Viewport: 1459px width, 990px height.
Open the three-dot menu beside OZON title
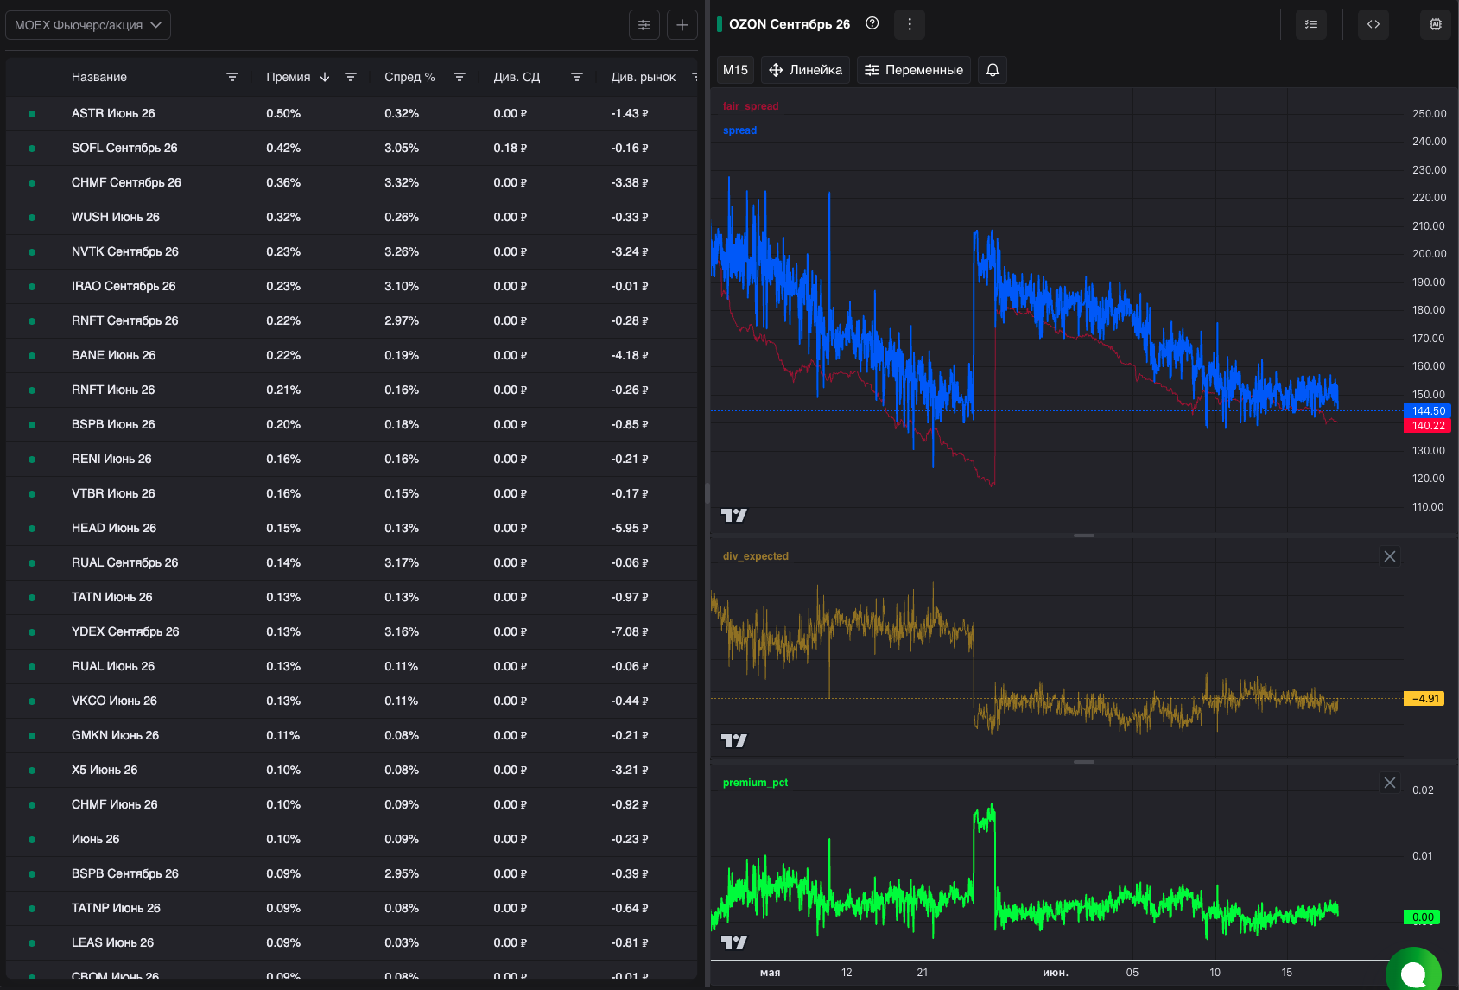coord(910,24)
